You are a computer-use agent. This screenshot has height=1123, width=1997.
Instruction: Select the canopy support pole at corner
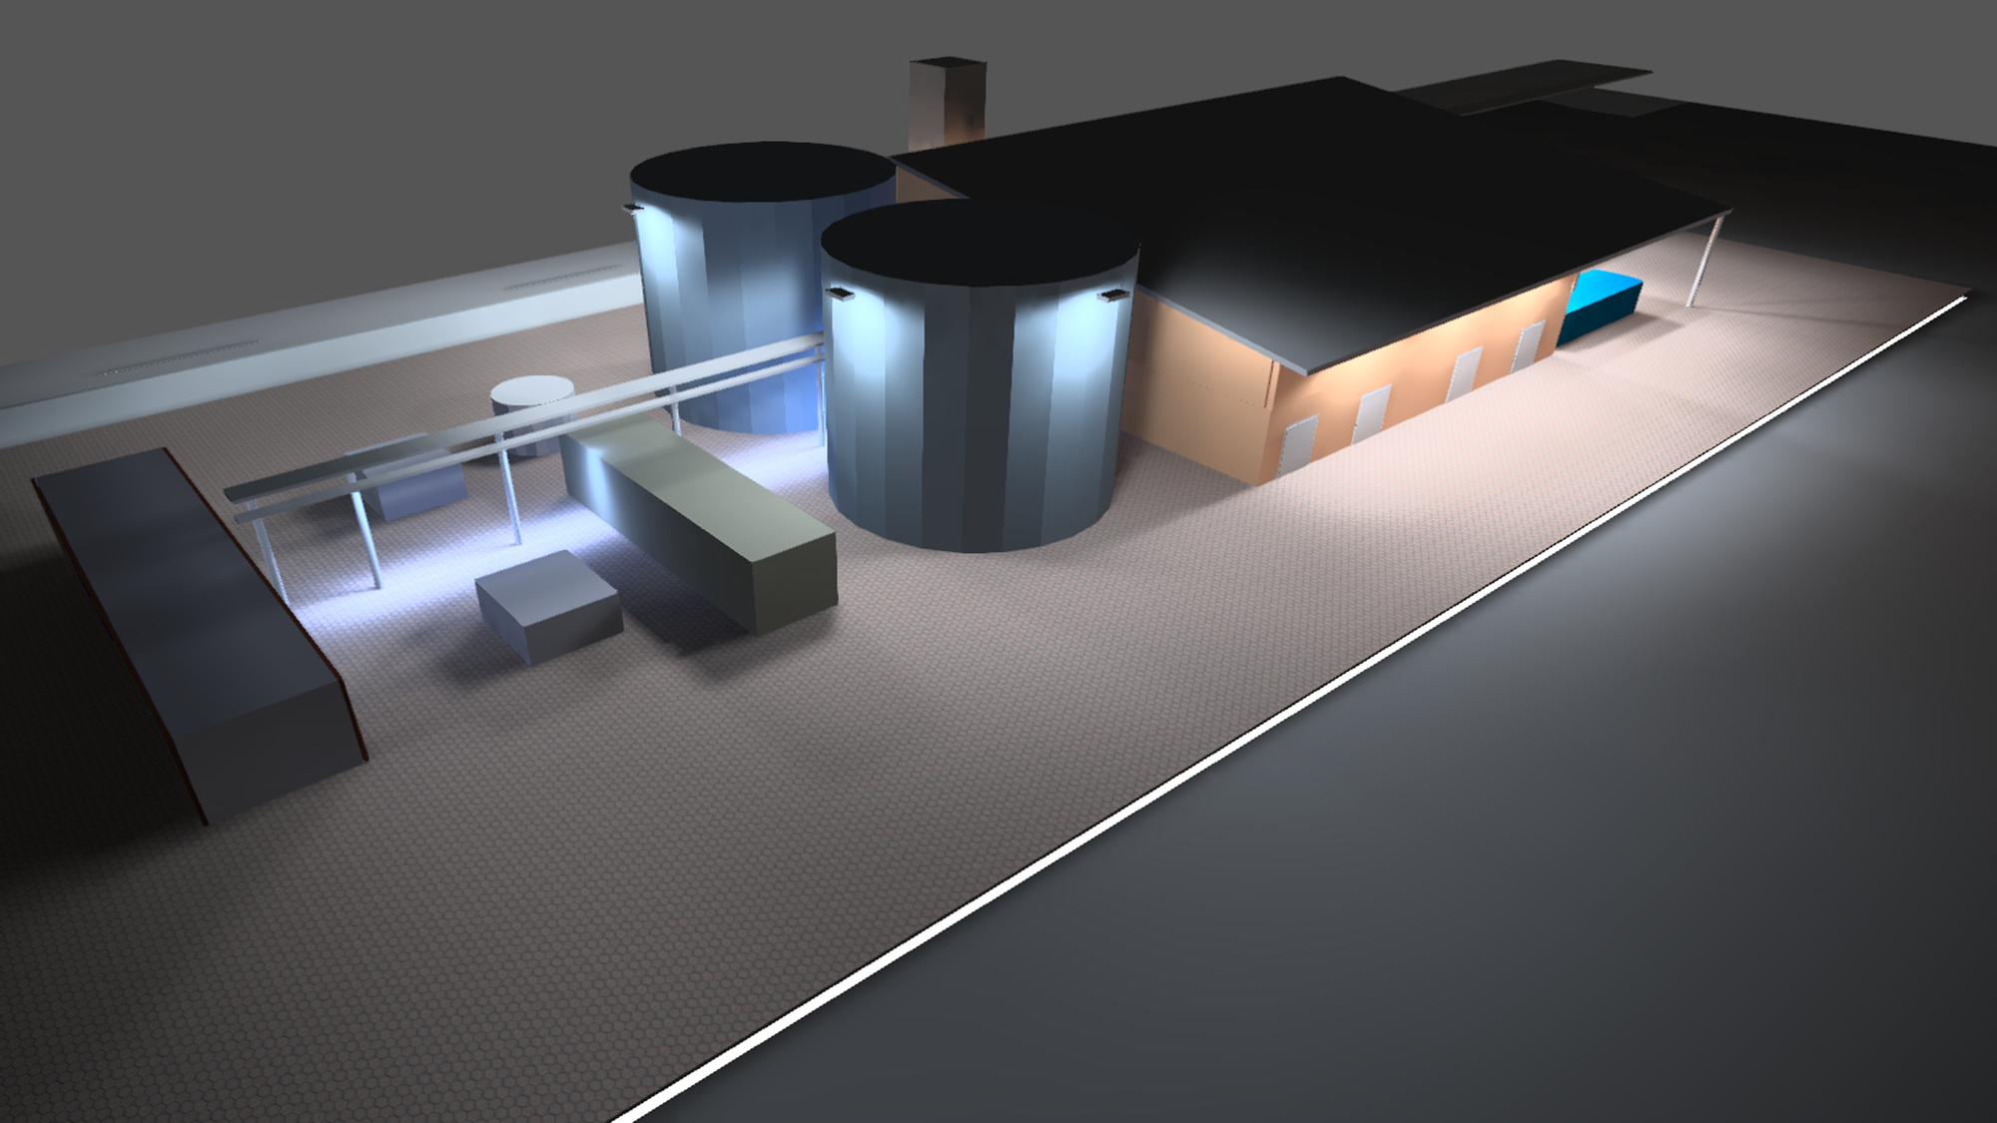(x=1703, y=262)
